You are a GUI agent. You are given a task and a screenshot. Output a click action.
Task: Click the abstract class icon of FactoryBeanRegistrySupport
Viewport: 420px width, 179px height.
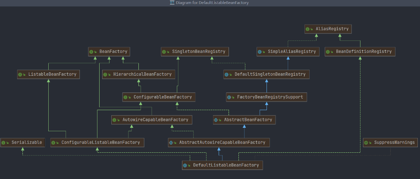(x=229, y=97)
